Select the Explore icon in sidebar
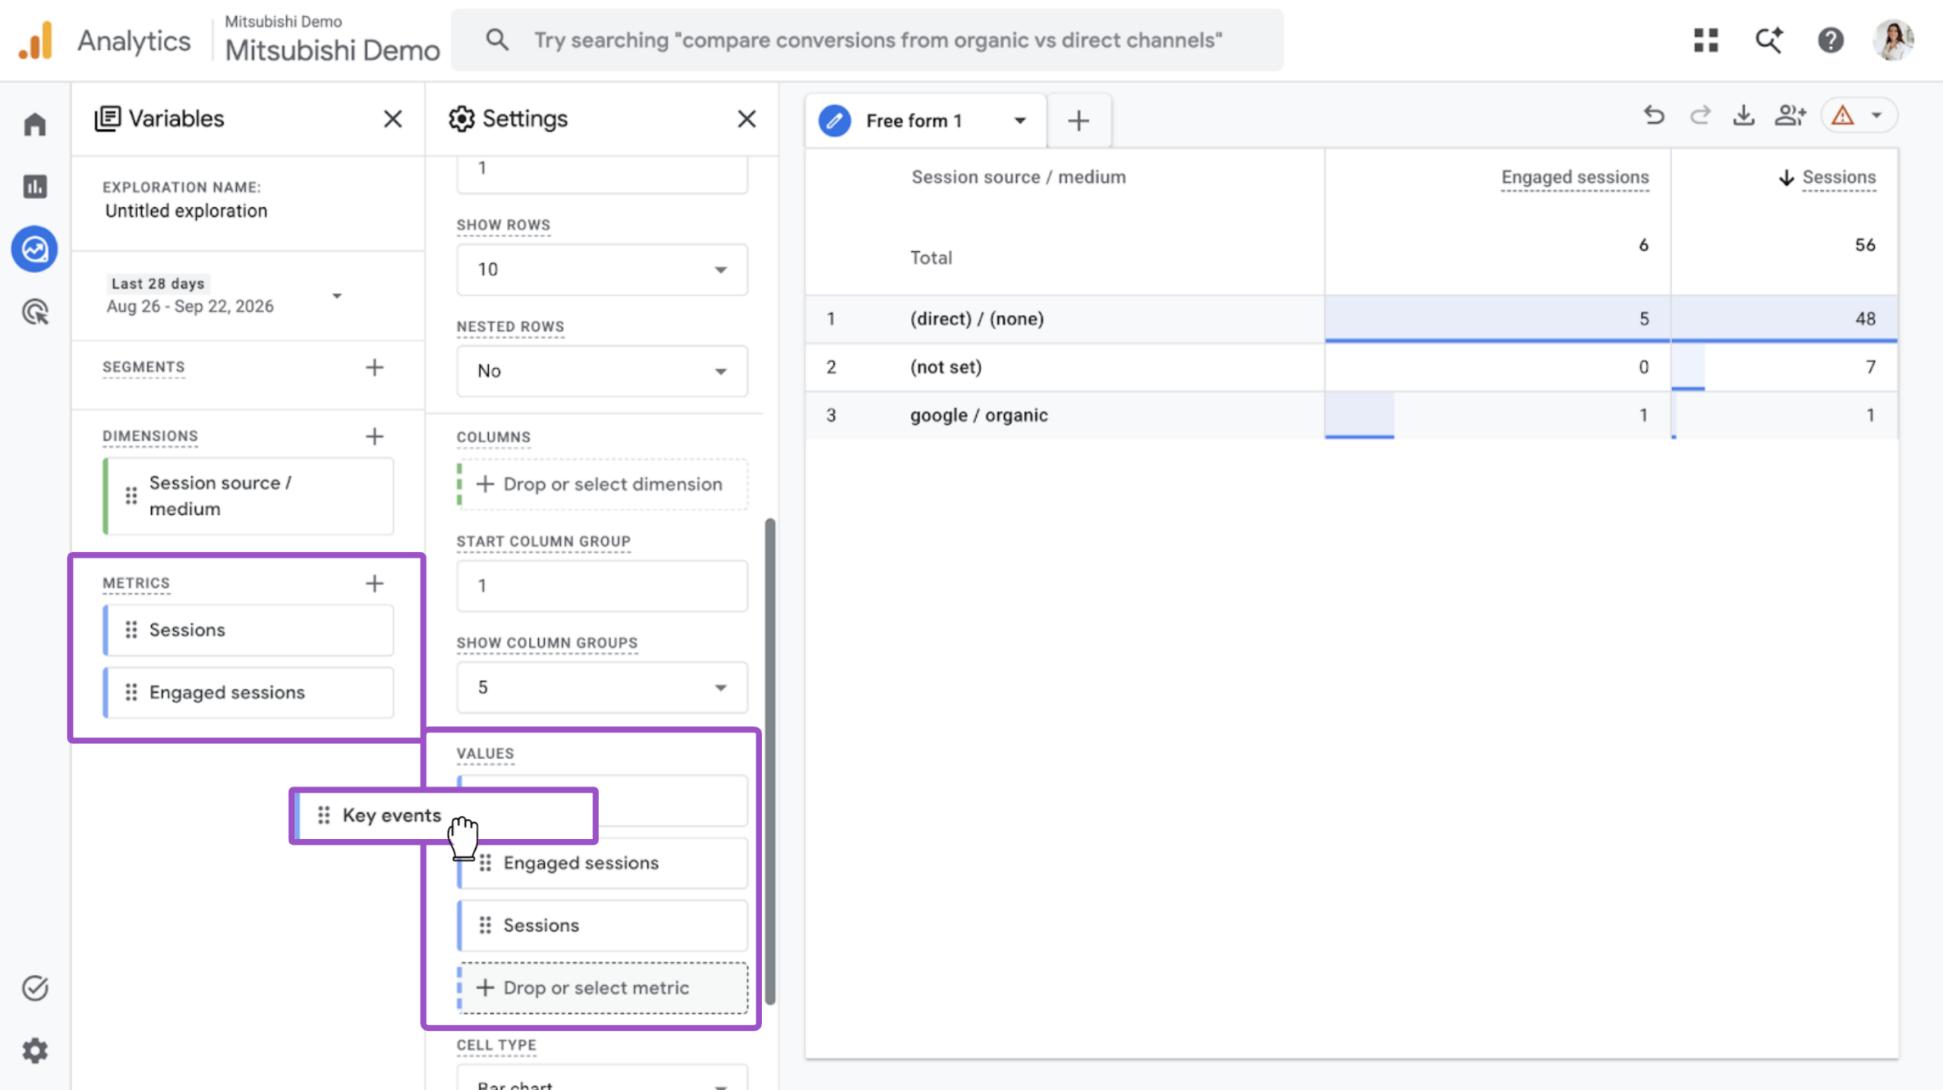The height and width of the screenshot is (1090, 1943). pos(35,249)
